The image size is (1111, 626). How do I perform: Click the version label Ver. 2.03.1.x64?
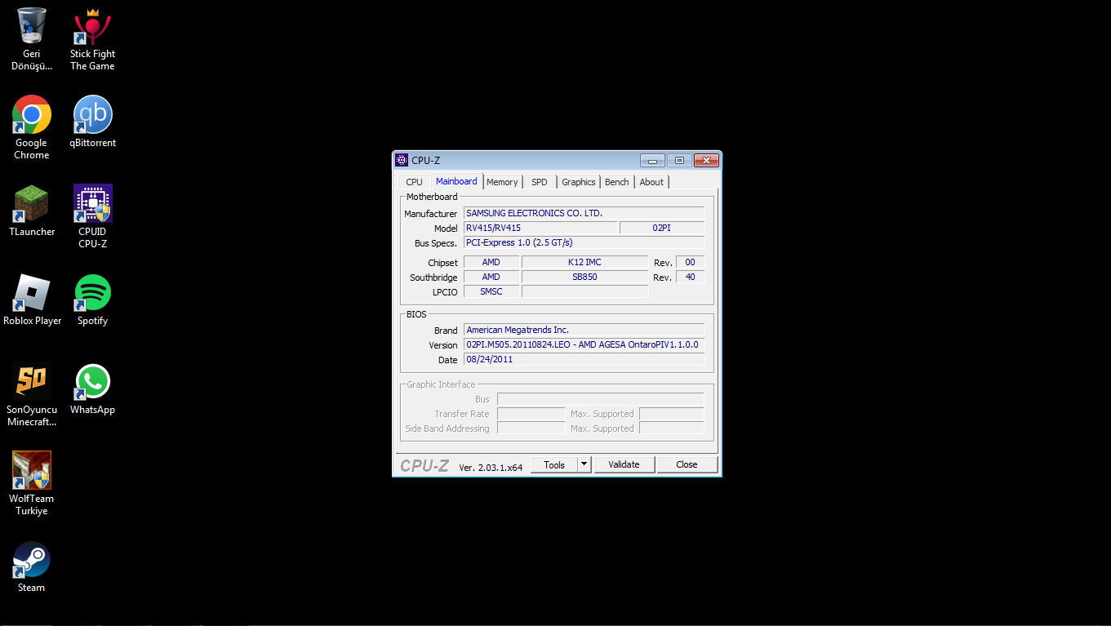tap(491, 468)
